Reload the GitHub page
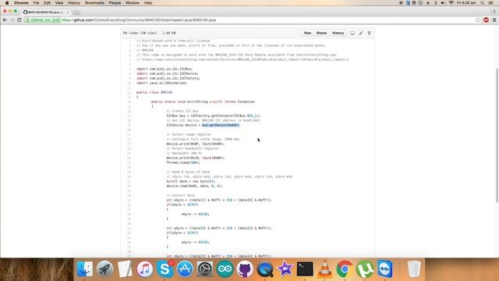 (19, 20)
